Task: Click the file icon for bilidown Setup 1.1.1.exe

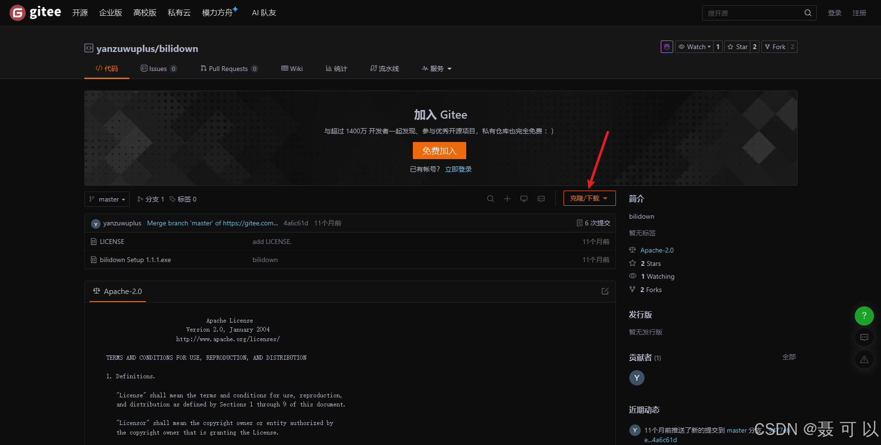Action: [93, 260]
